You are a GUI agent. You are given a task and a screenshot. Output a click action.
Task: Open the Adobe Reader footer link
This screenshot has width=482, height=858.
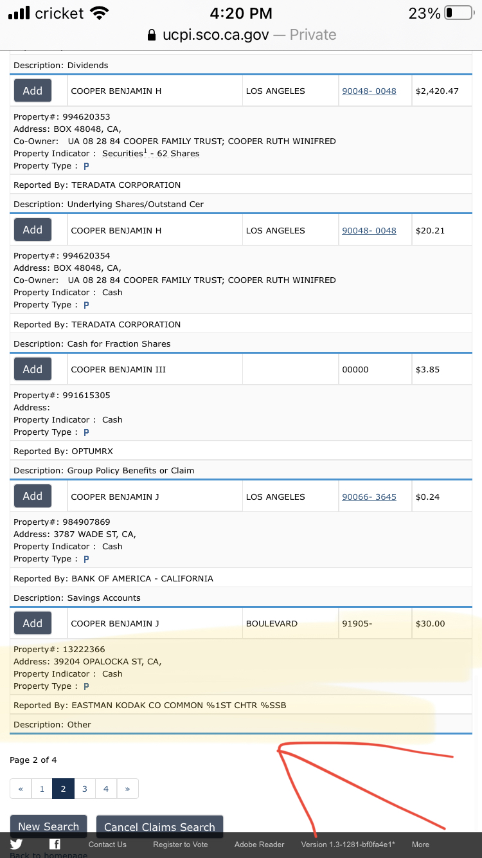click(259, 844)
